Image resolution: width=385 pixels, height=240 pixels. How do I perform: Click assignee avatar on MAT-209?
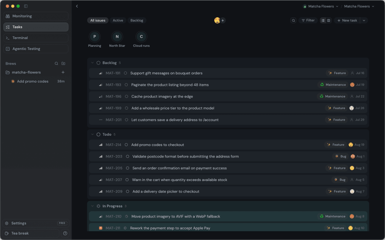coord(352,192)
